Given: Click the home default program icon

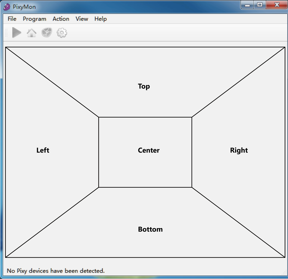Looking at the screenshot, I should coord(31,33).
